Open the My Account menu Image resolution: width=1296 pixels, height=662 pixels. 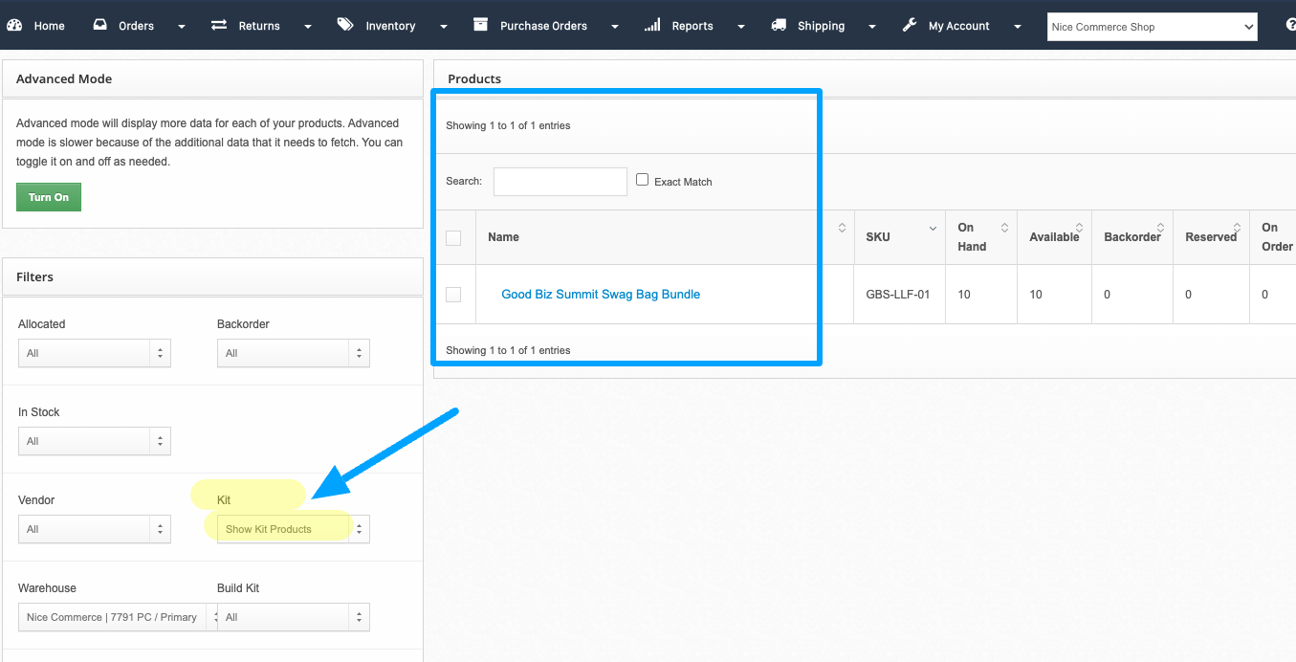961,26
